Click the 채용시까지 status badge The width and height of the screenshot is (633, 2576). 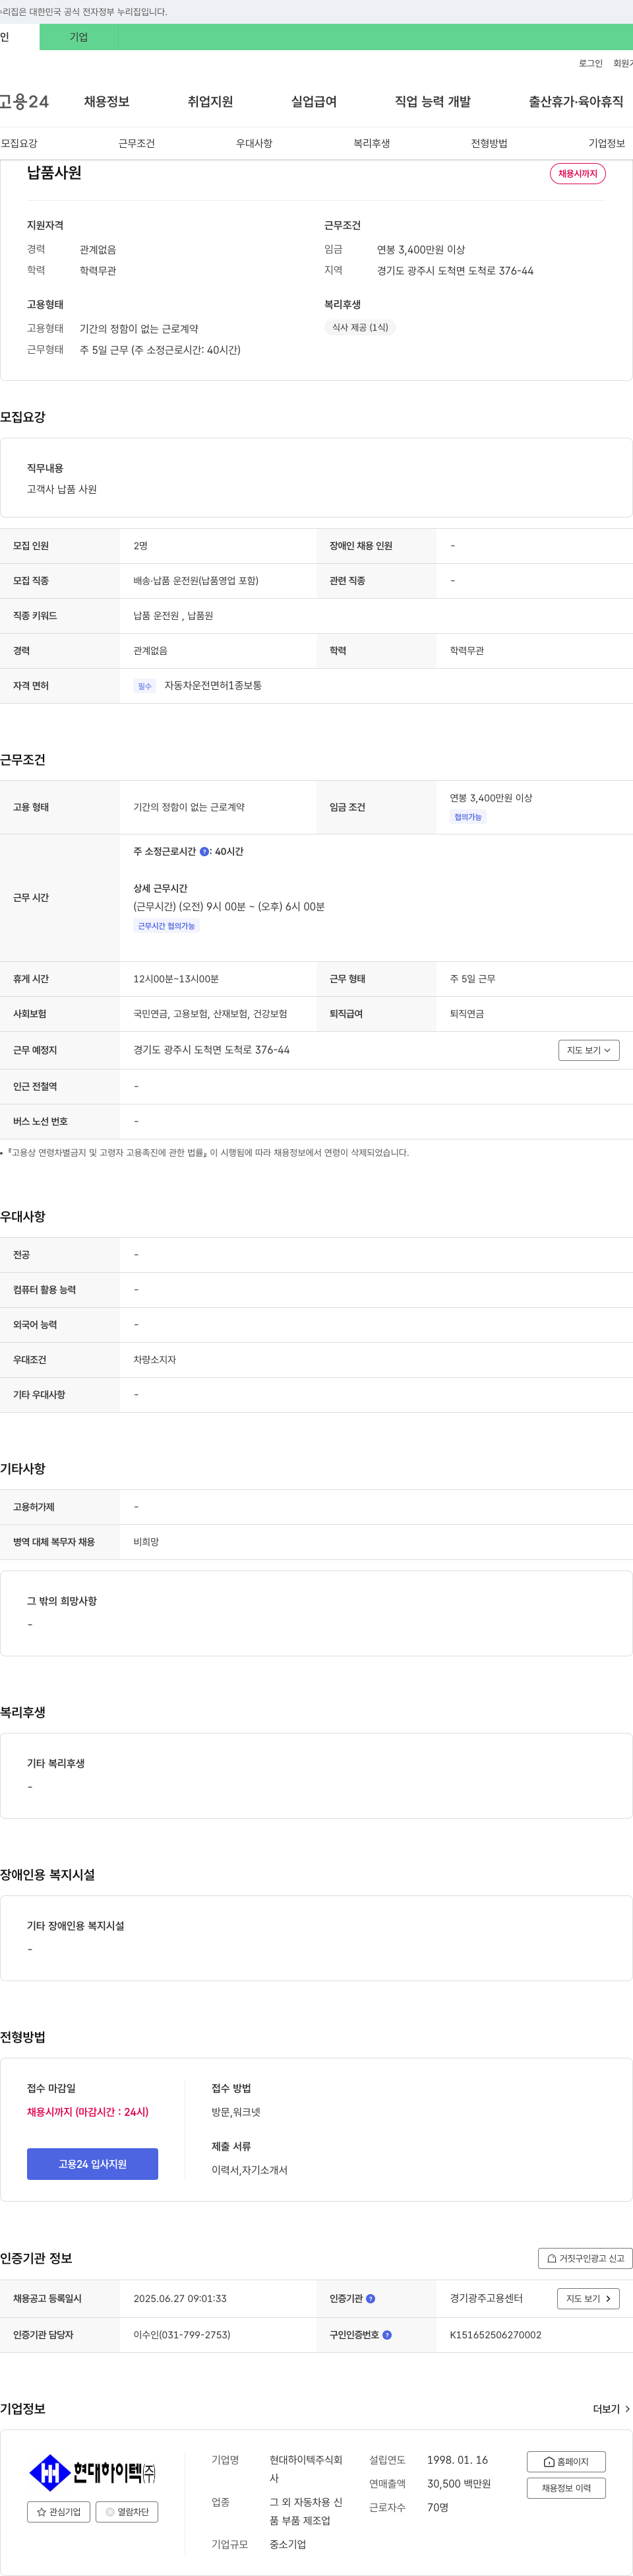click(x=578, y=174)
